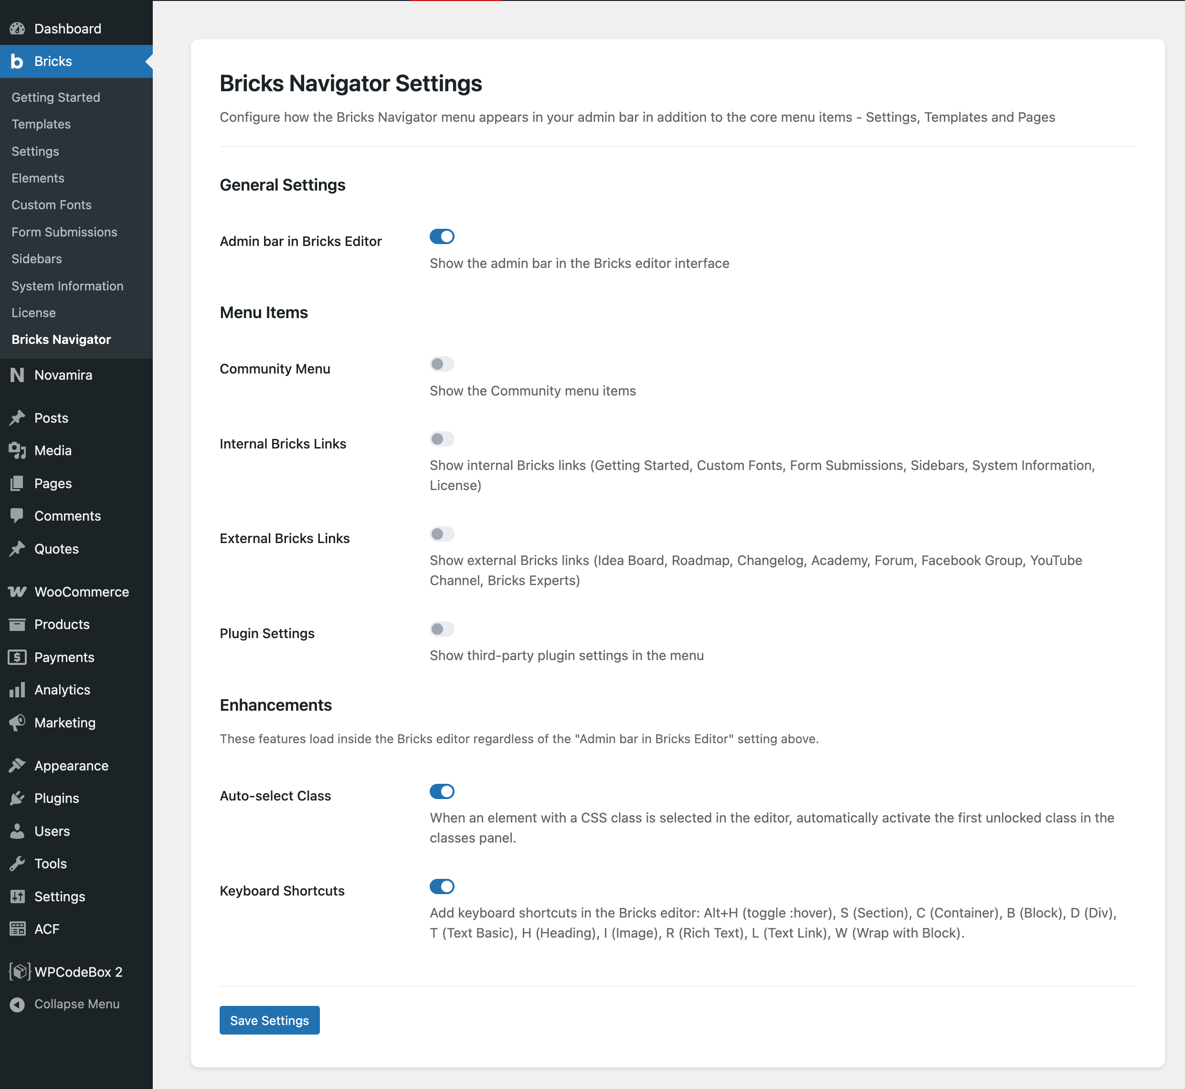Click the Tools wrench icon
The image size is (1185, 1089).
pyautogui.click(x=17, y=863)
